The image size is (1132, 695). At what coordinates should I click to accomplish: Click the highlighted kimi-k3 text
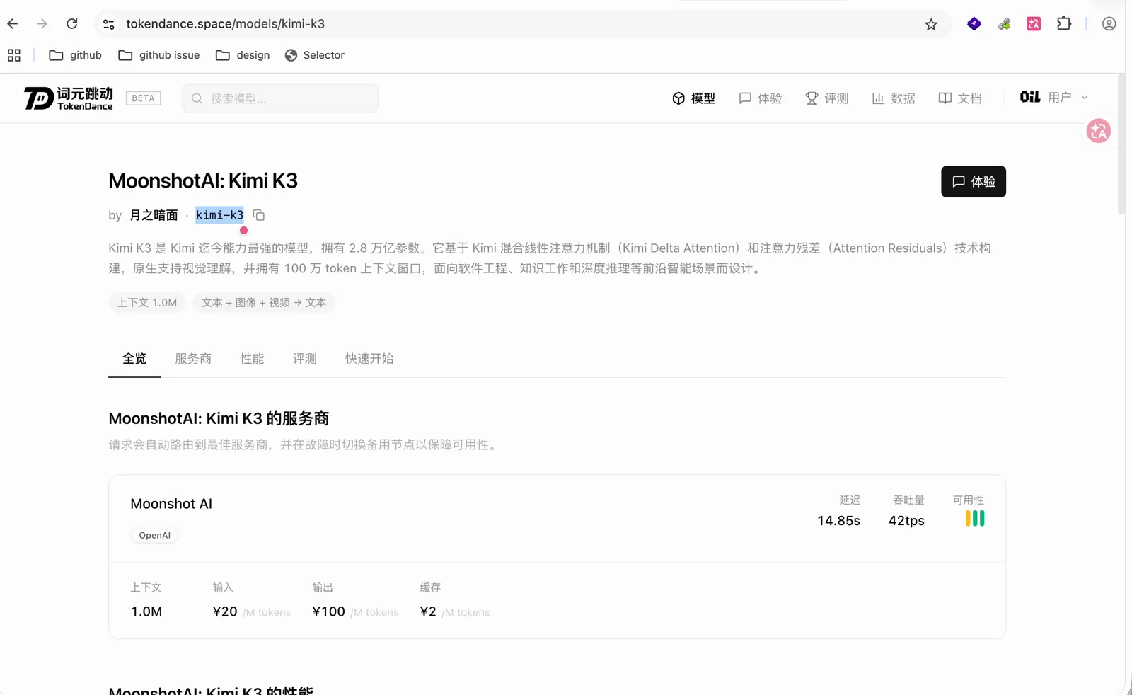click(219, 215)
